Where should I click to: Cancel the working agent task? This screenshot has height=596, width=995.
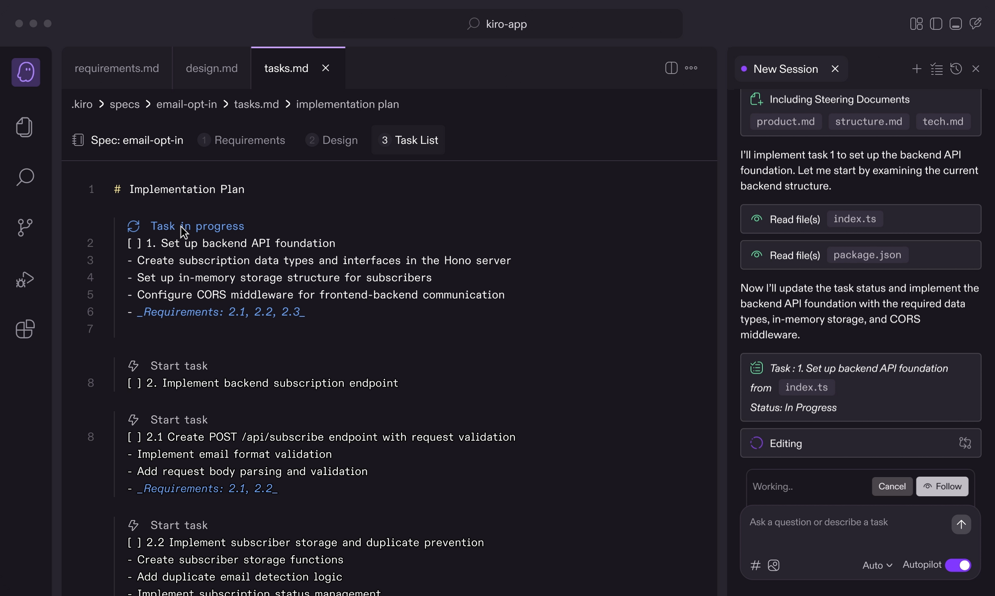point(892,487)
